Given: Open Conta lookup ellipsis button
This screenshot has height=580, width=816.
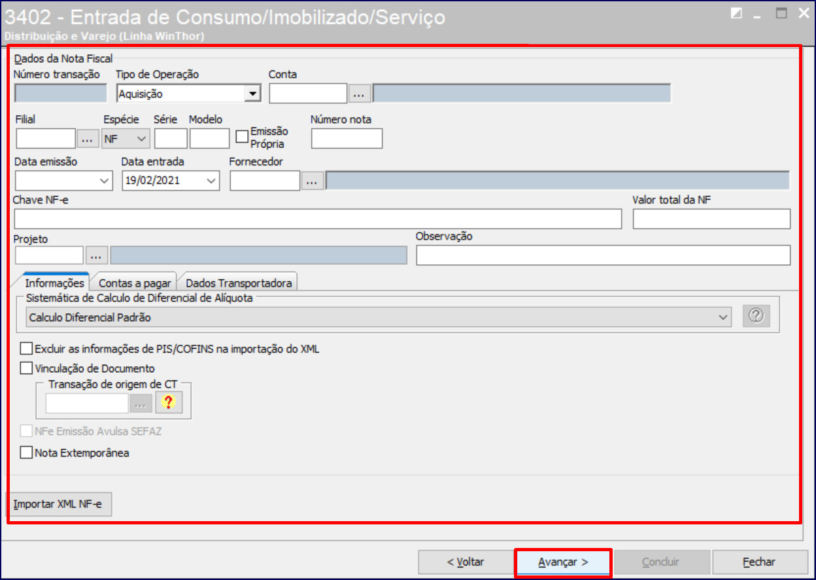Looking at the screenshot, I should 358,94.
